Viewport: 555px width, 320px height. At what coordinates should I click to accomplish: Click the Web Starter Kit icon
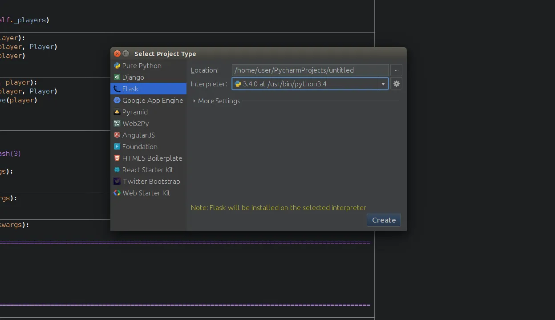point(117,193)
